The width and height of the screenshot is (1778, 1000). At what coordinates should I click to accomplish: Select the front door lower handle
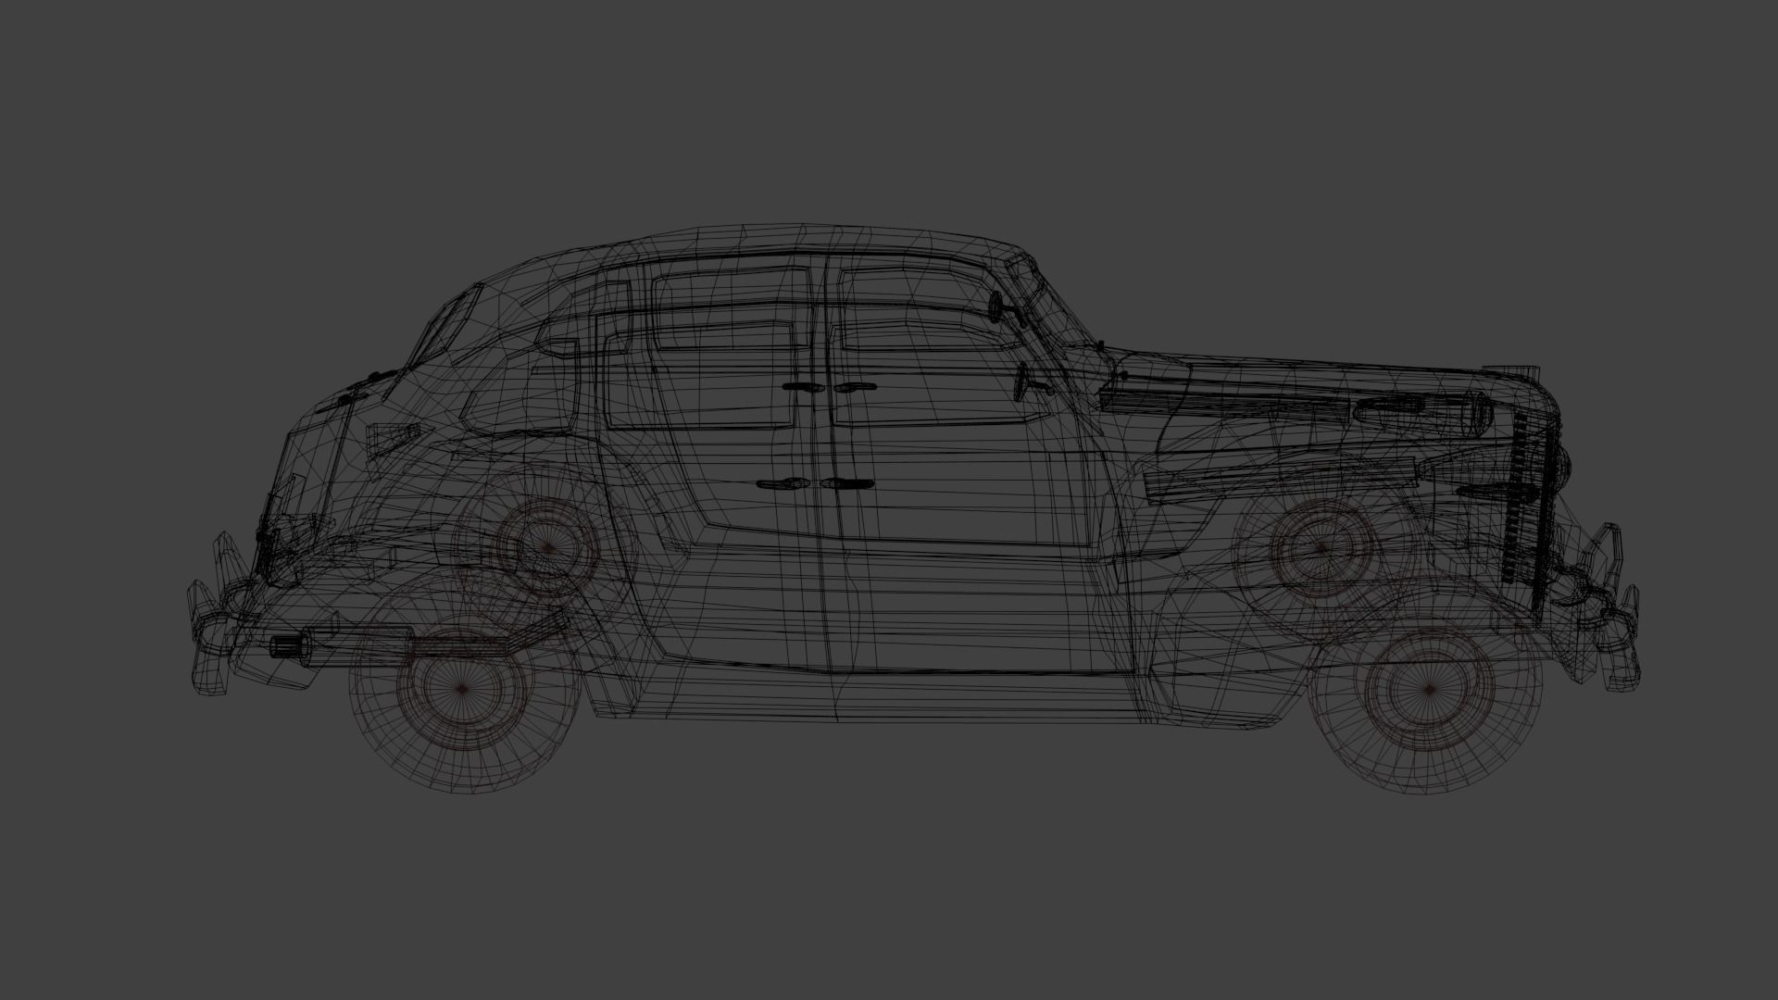tap(847, 483)
